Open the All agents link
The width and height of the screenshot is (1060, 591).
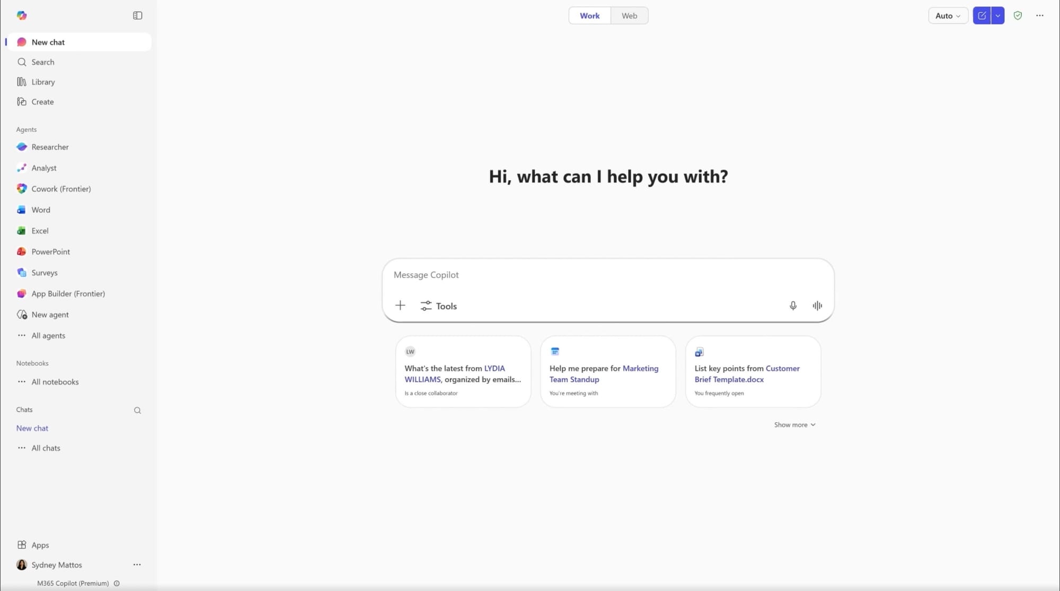coord(48,335)
